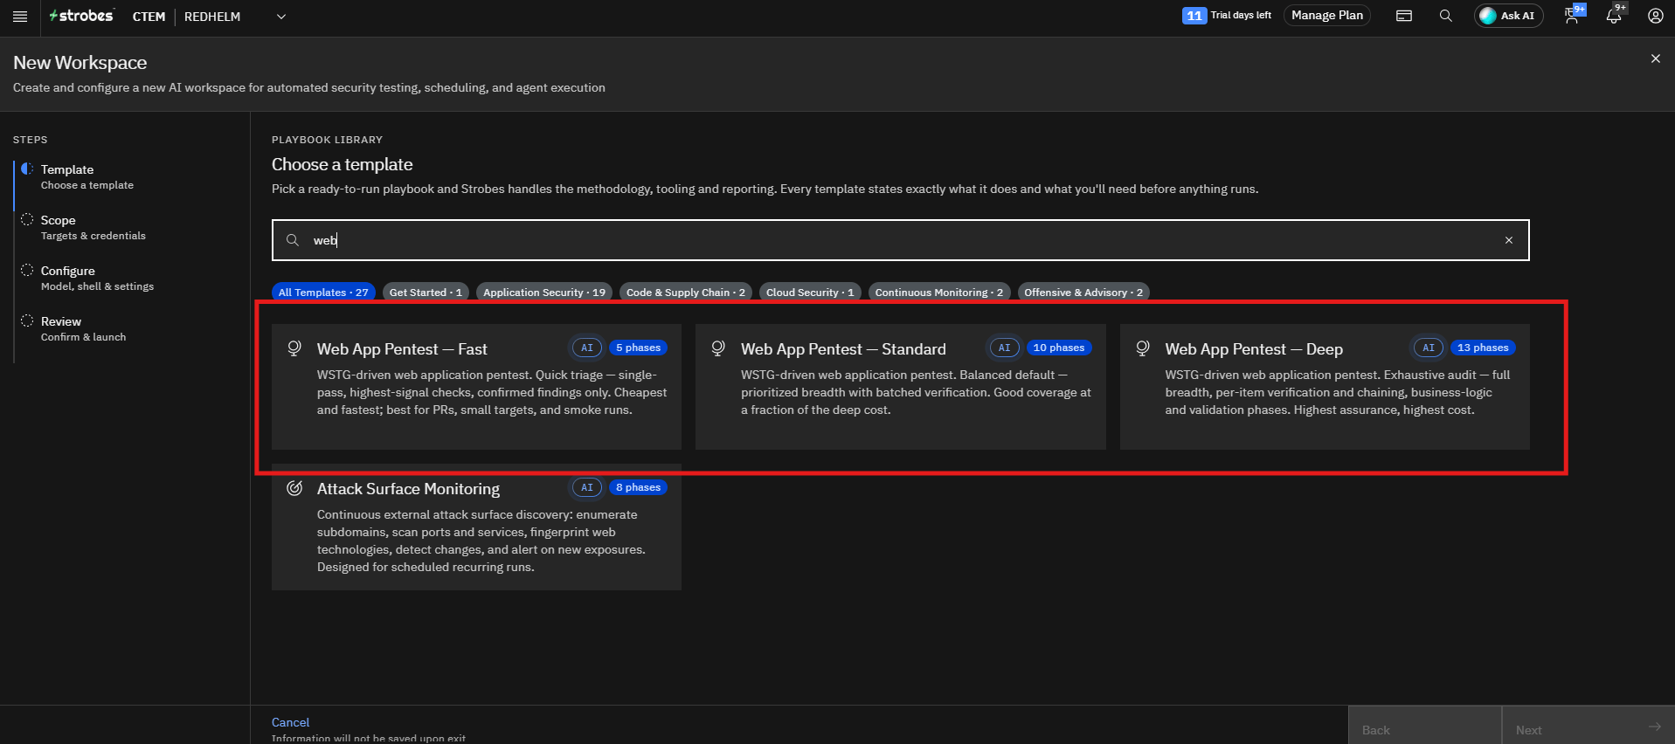Click the magnifier icon in the template search box
Screen dimensions: 1675x744
point(293,240)
